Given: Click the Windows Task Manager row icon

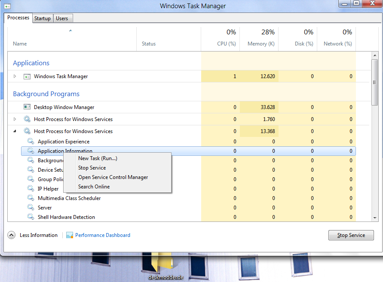Looking at the screenshot, I should click(x=27, y=76).
